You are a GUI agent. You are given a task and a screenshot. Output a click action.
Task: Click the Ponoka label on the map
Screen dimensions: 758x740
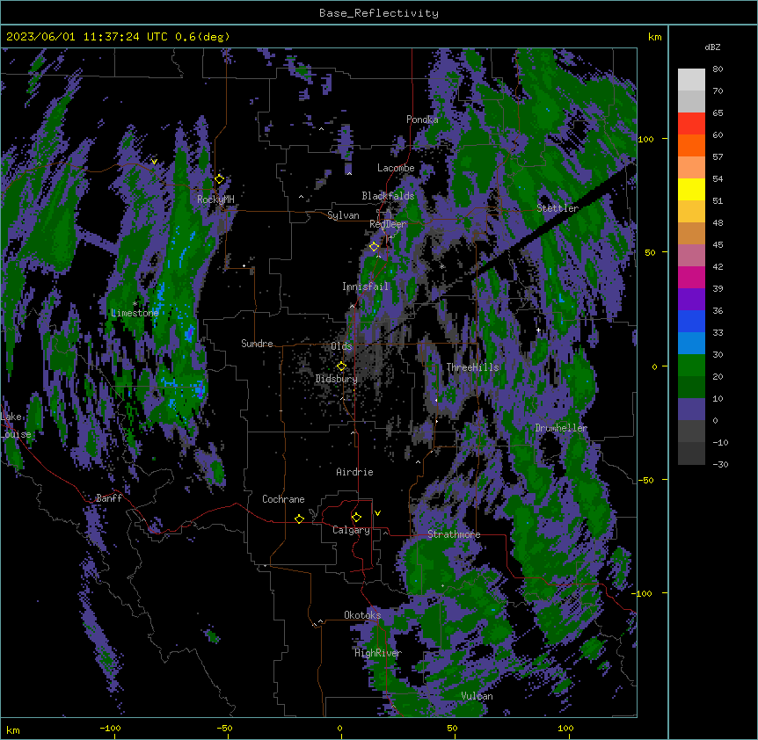[422, 120]
